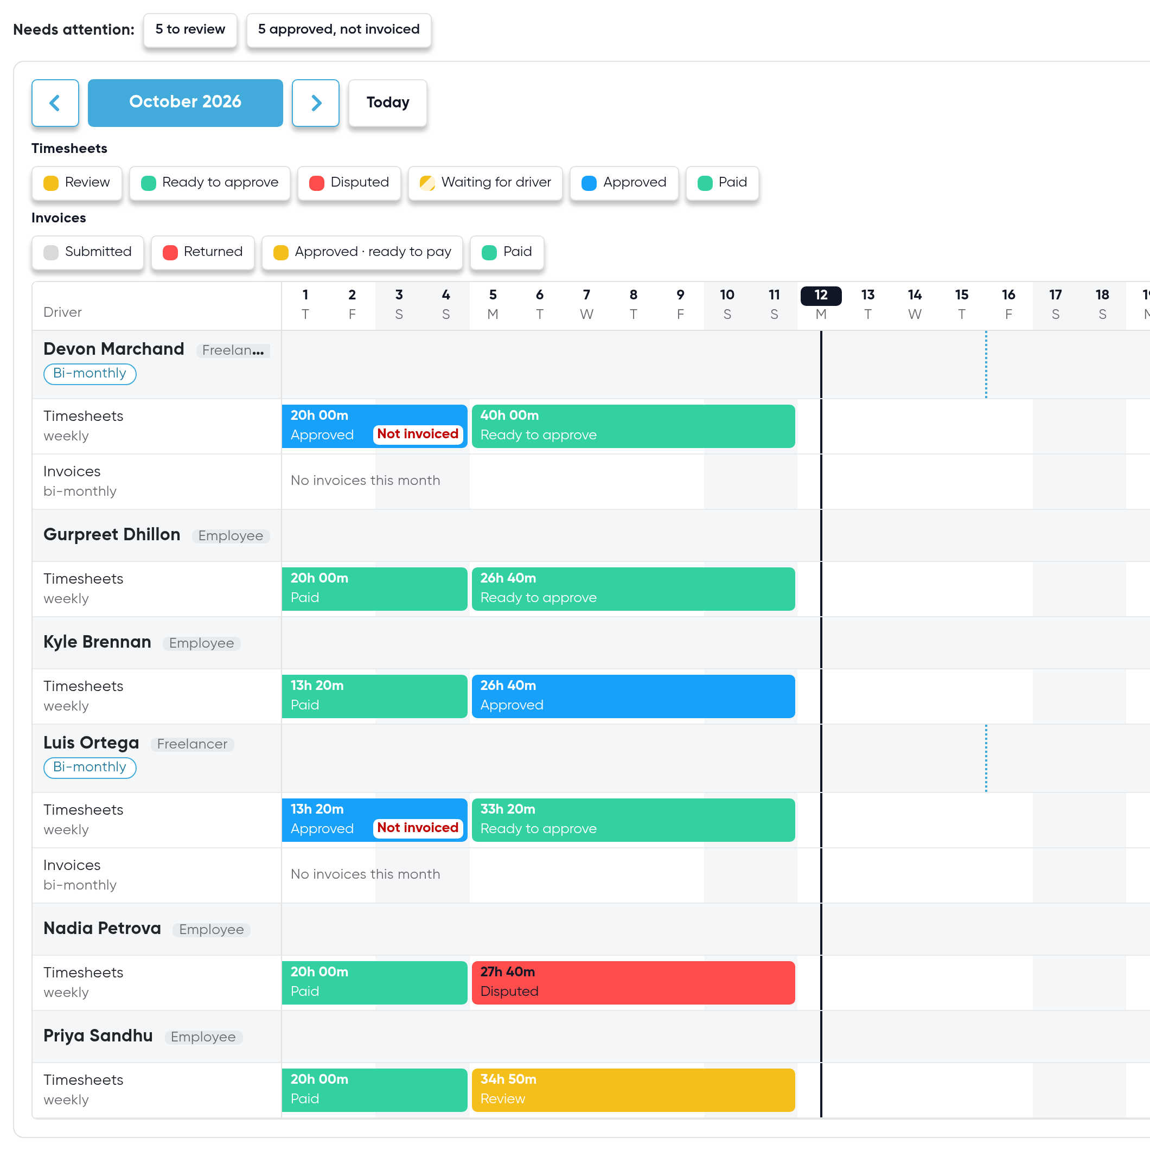Viewport: 1150px width, 1151px height.
Task: Open Nadia Petrova driver name
Action: click(103, 928)
